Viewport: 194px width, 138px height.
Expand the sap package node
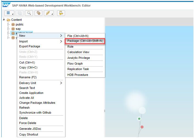pyautogui.click(x=8, y=29)
